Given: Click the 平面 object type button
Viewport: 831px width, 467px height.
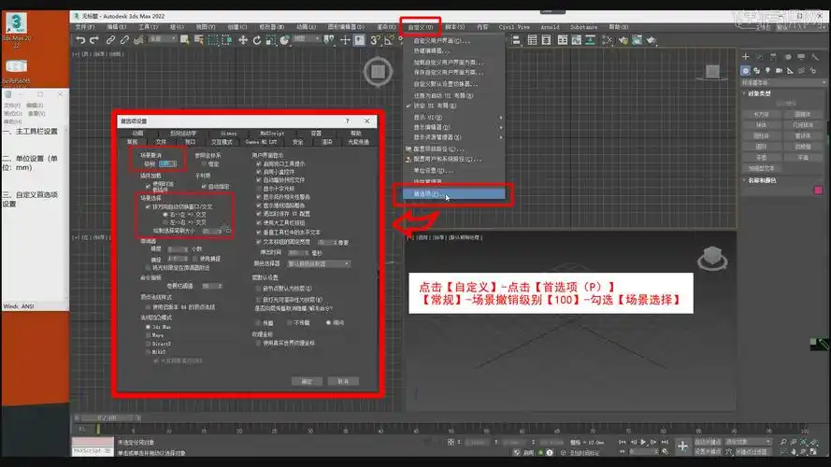Looking at the screenshot, I should [x=804, y=158].
